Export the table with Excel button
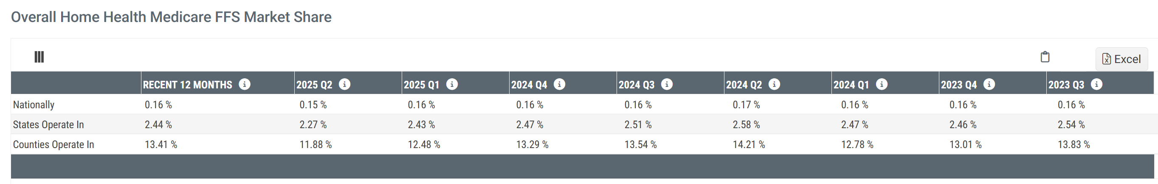Image resolution: width=1158 pixels, height=184 pixels. (x=1121, y=59)
